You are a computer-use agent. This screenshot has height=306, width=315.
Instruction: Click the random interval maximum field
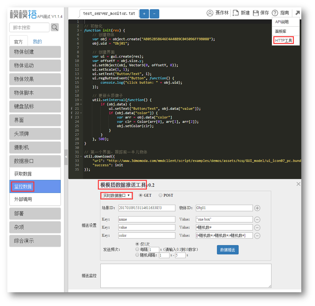coord(180,255)
